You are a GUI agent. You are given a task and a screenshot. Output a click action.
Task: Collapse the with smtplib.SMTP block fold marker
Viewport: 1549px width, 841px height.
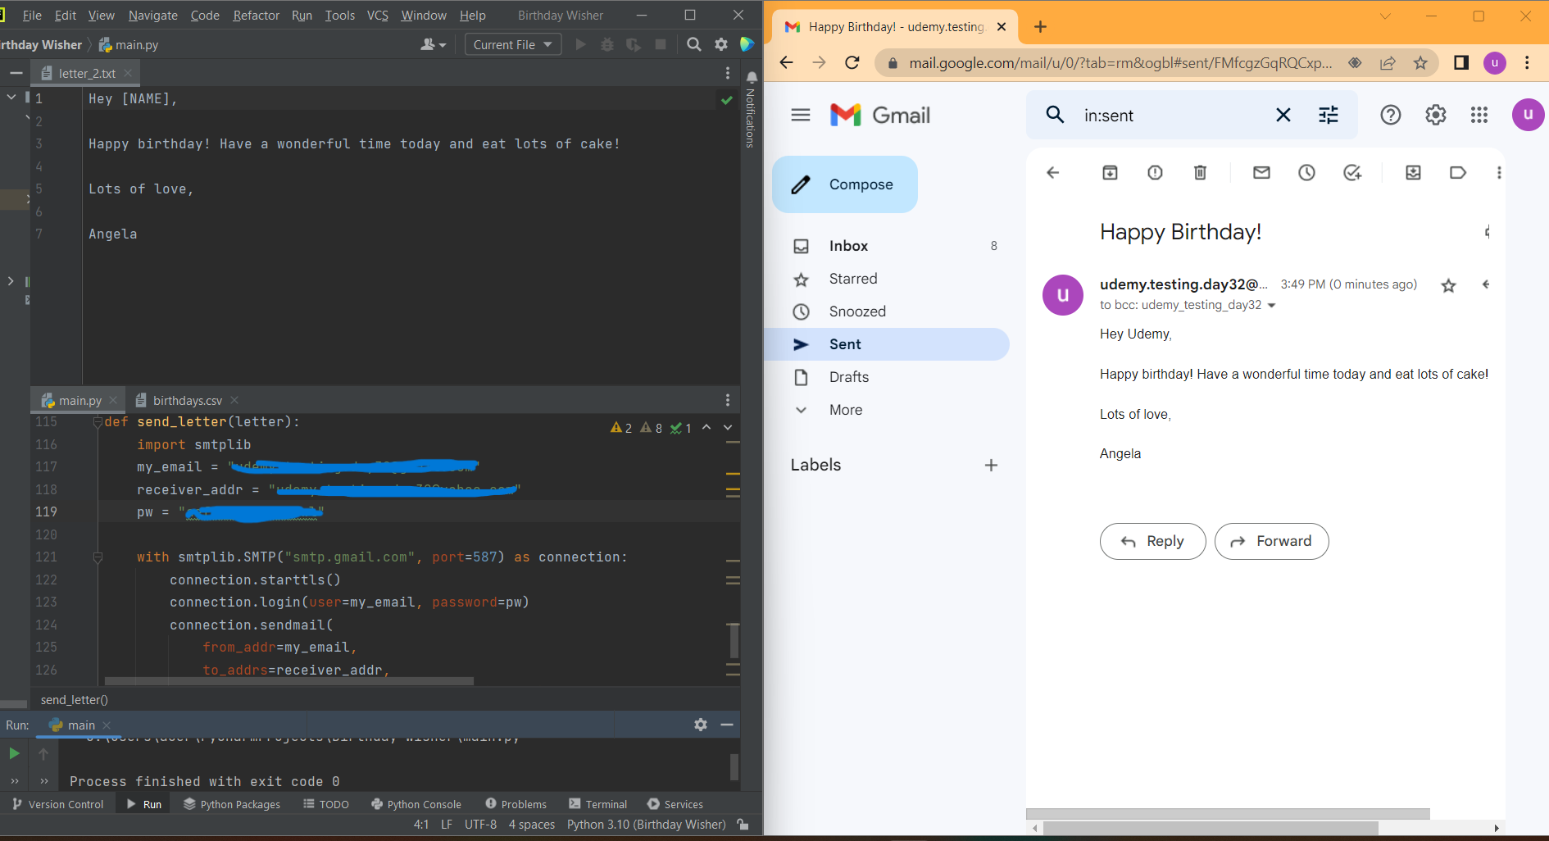click(98, 557)
